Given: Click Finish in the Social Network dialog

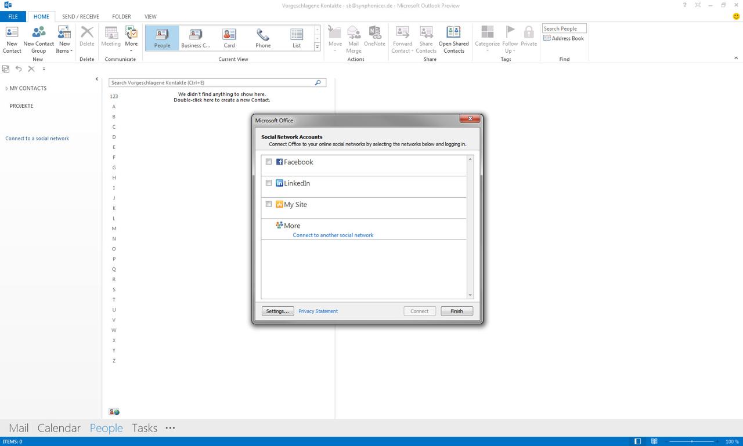Looking at the screenshot, I should click(x=457, y=311).
